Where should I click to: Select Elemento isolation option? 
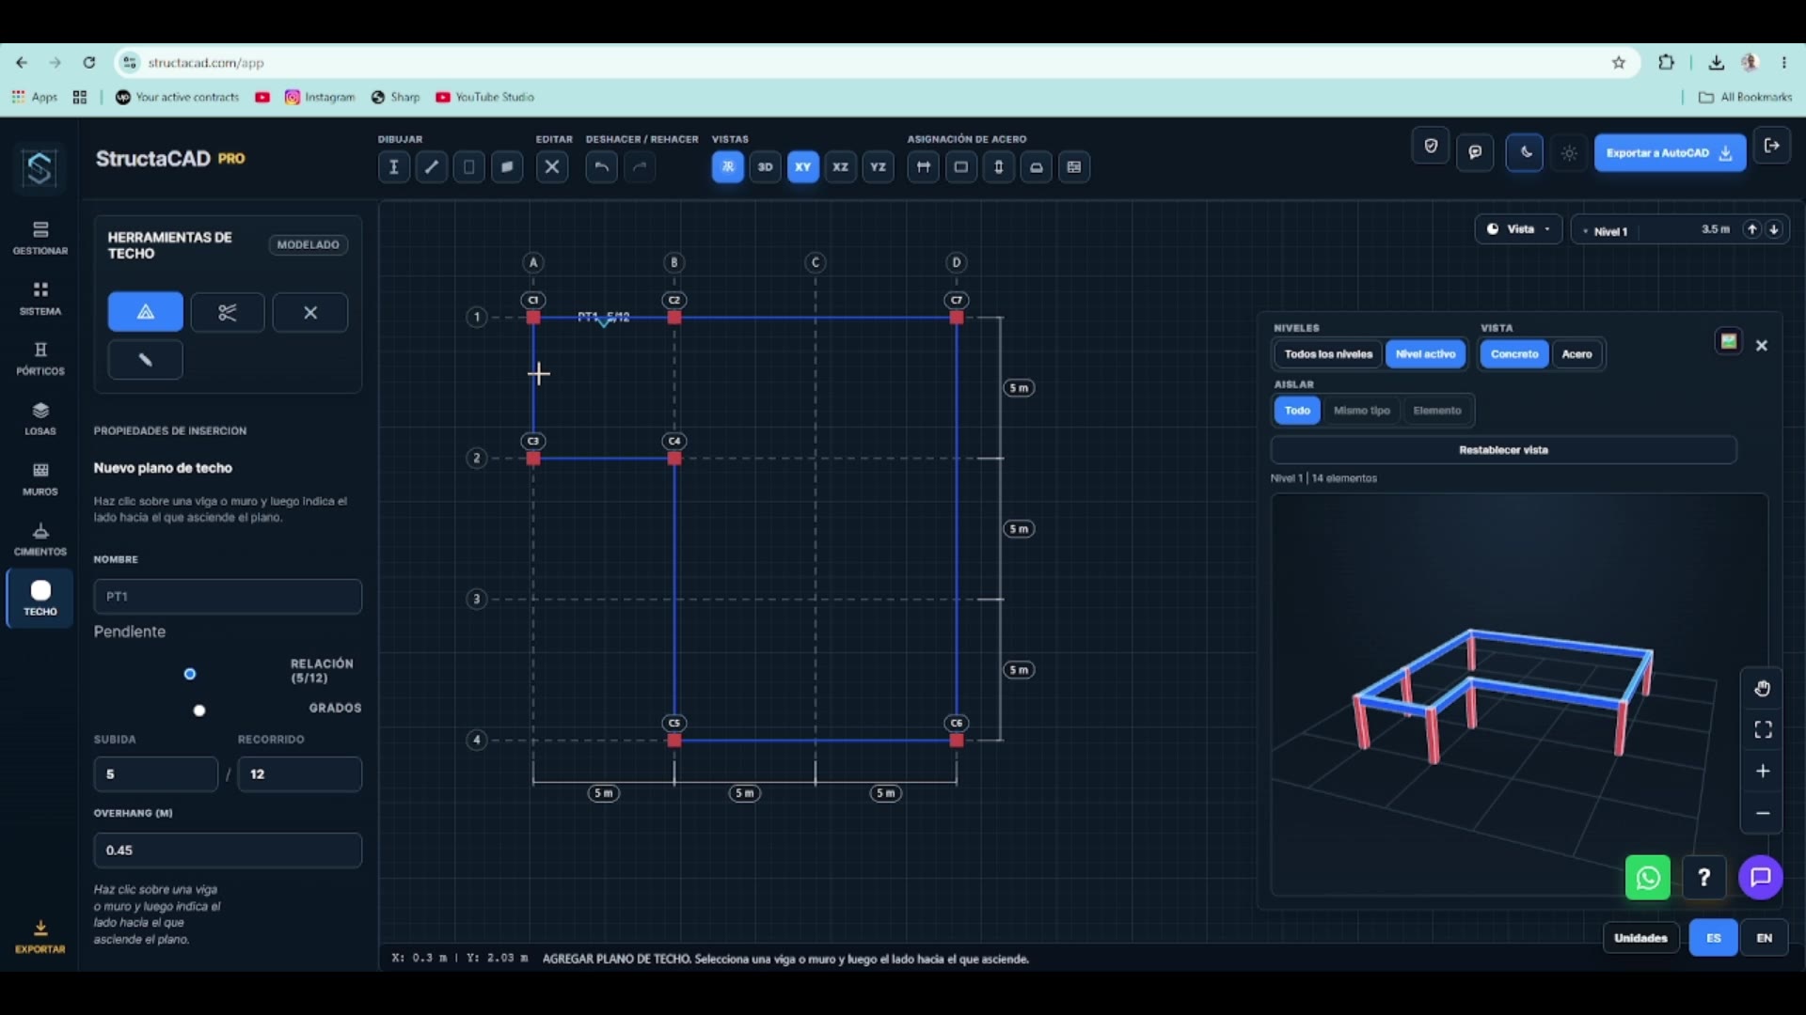click(1437, 411)
